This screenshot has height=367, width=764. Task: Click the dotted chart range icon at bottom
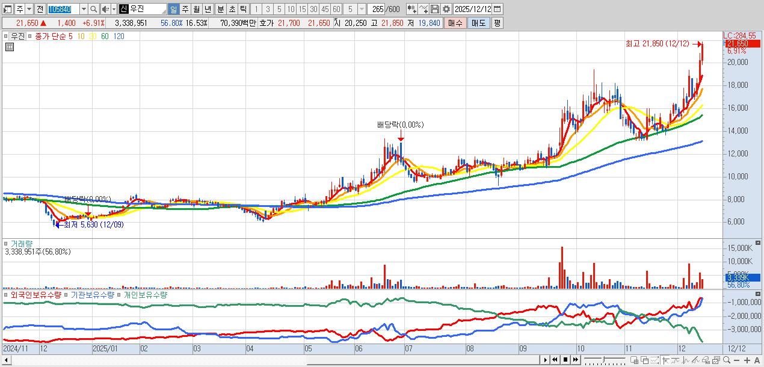pos(655,360)
